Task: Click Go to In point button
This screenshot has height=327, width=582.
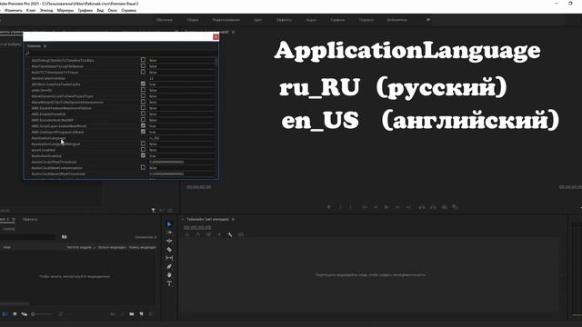Action: 365,207
